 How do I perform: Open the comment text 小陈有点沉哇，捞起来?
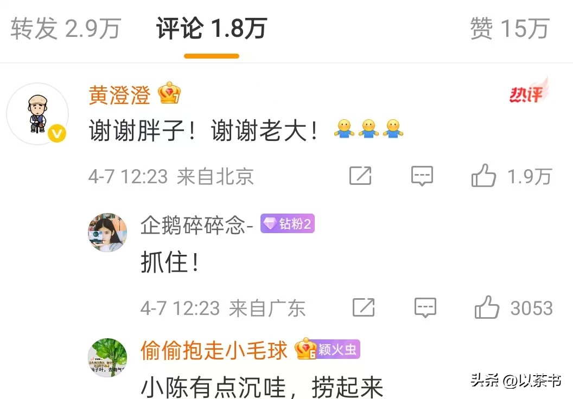262,387
